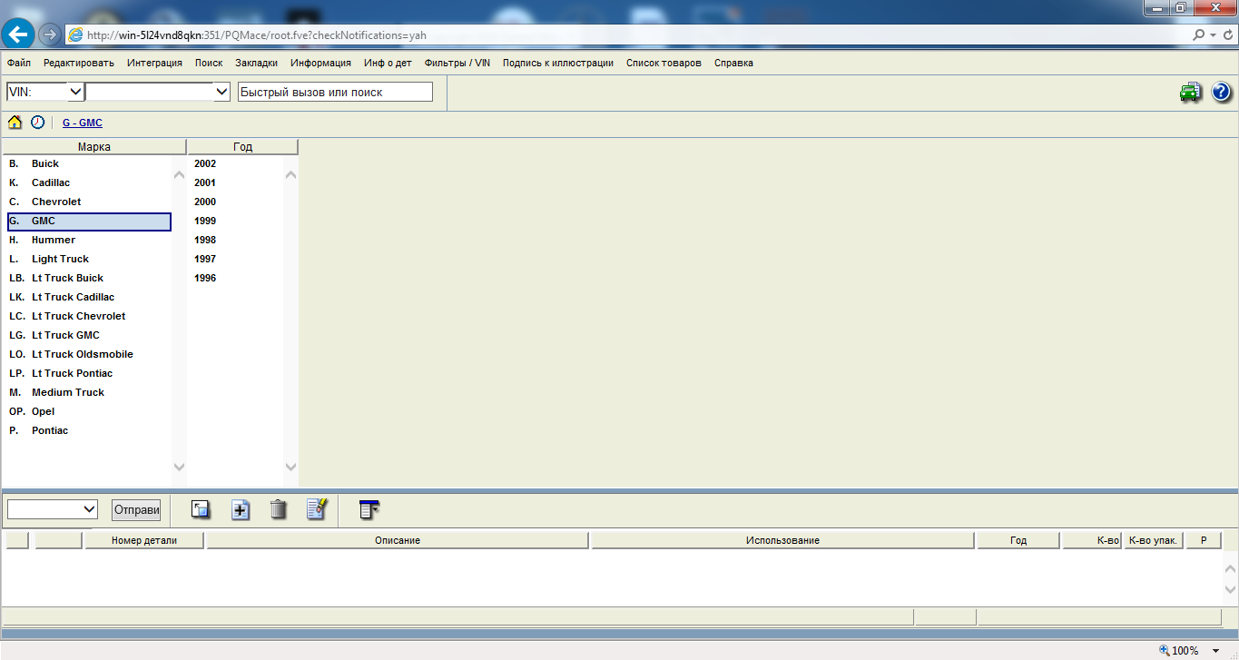The image size is (1239, 660).
Task: Open the Инф о дет menu
Action: (x=388, y=63)
